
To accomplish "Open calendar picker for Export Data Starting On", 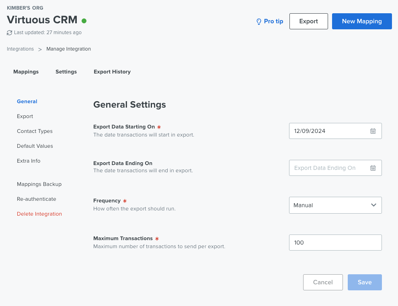I will click(373, 131).
